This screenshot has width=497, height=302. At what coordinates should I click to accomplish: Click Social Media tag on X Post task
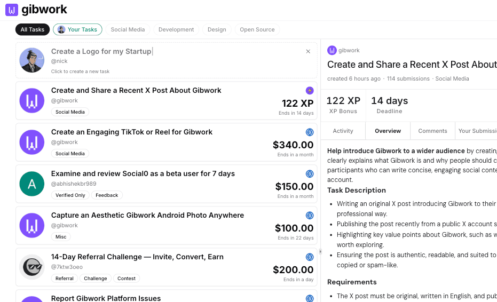click(70, 112)
